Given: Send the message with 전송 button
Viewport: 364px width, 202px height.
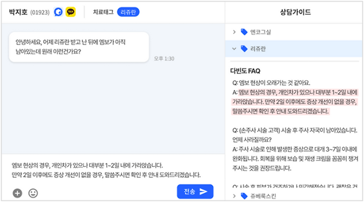Looking at the screenshot, I should (195, 192).
